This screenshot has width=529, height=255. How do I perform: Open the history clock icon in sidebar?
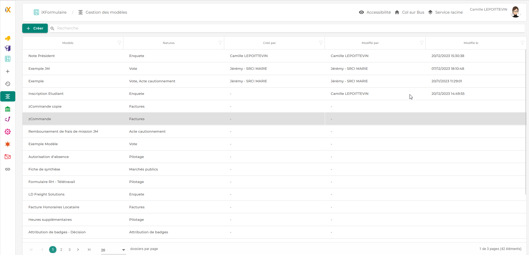[x=8, y=84]
